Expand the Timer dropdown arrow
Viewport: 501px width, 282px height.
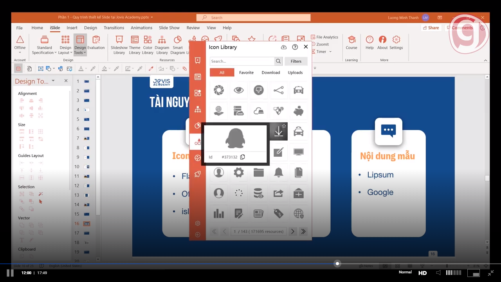tap(330, 52)
